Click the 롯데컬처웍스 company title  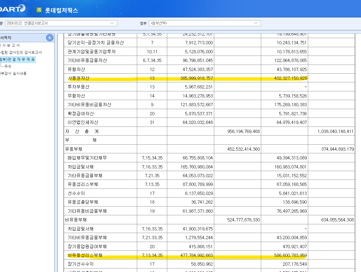(x=62, y=10)
